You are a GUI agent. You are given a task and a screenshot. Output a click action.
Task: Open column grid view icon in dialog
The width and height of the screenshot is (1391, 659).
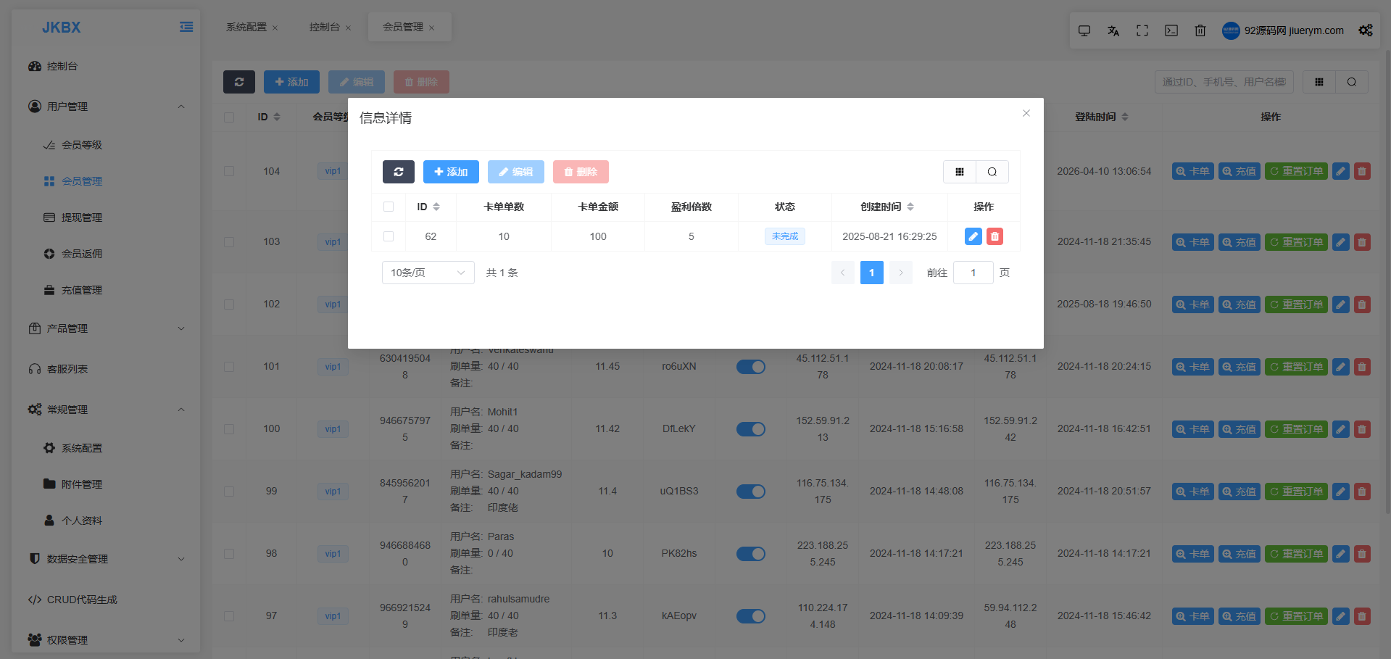[960, 172]
